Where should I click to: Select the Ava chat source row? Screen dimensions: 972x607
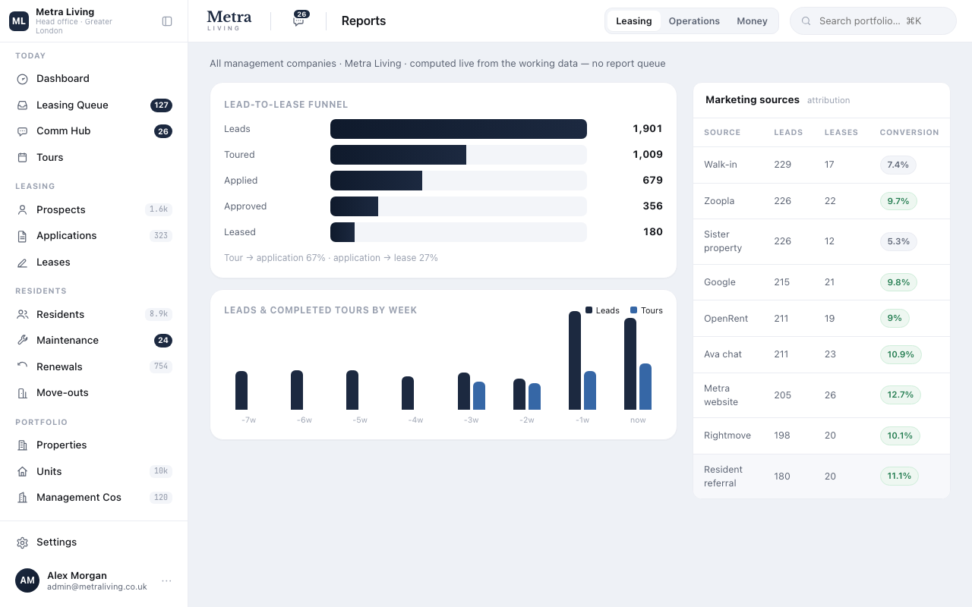point(822,354)
